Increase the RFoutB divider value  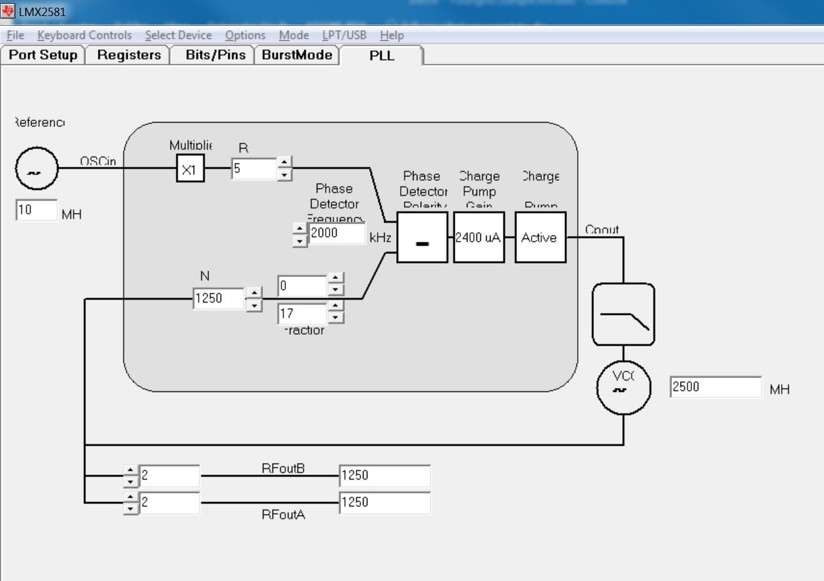[x=131, y=471]
